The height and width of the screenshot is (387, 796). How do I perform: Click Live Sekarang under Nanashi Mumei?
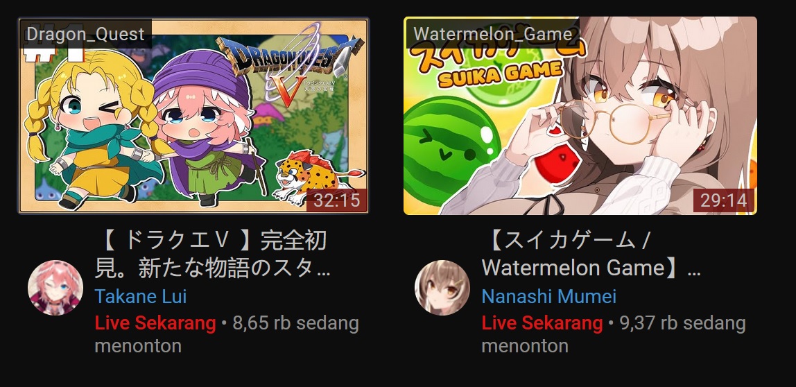(542, 323)
